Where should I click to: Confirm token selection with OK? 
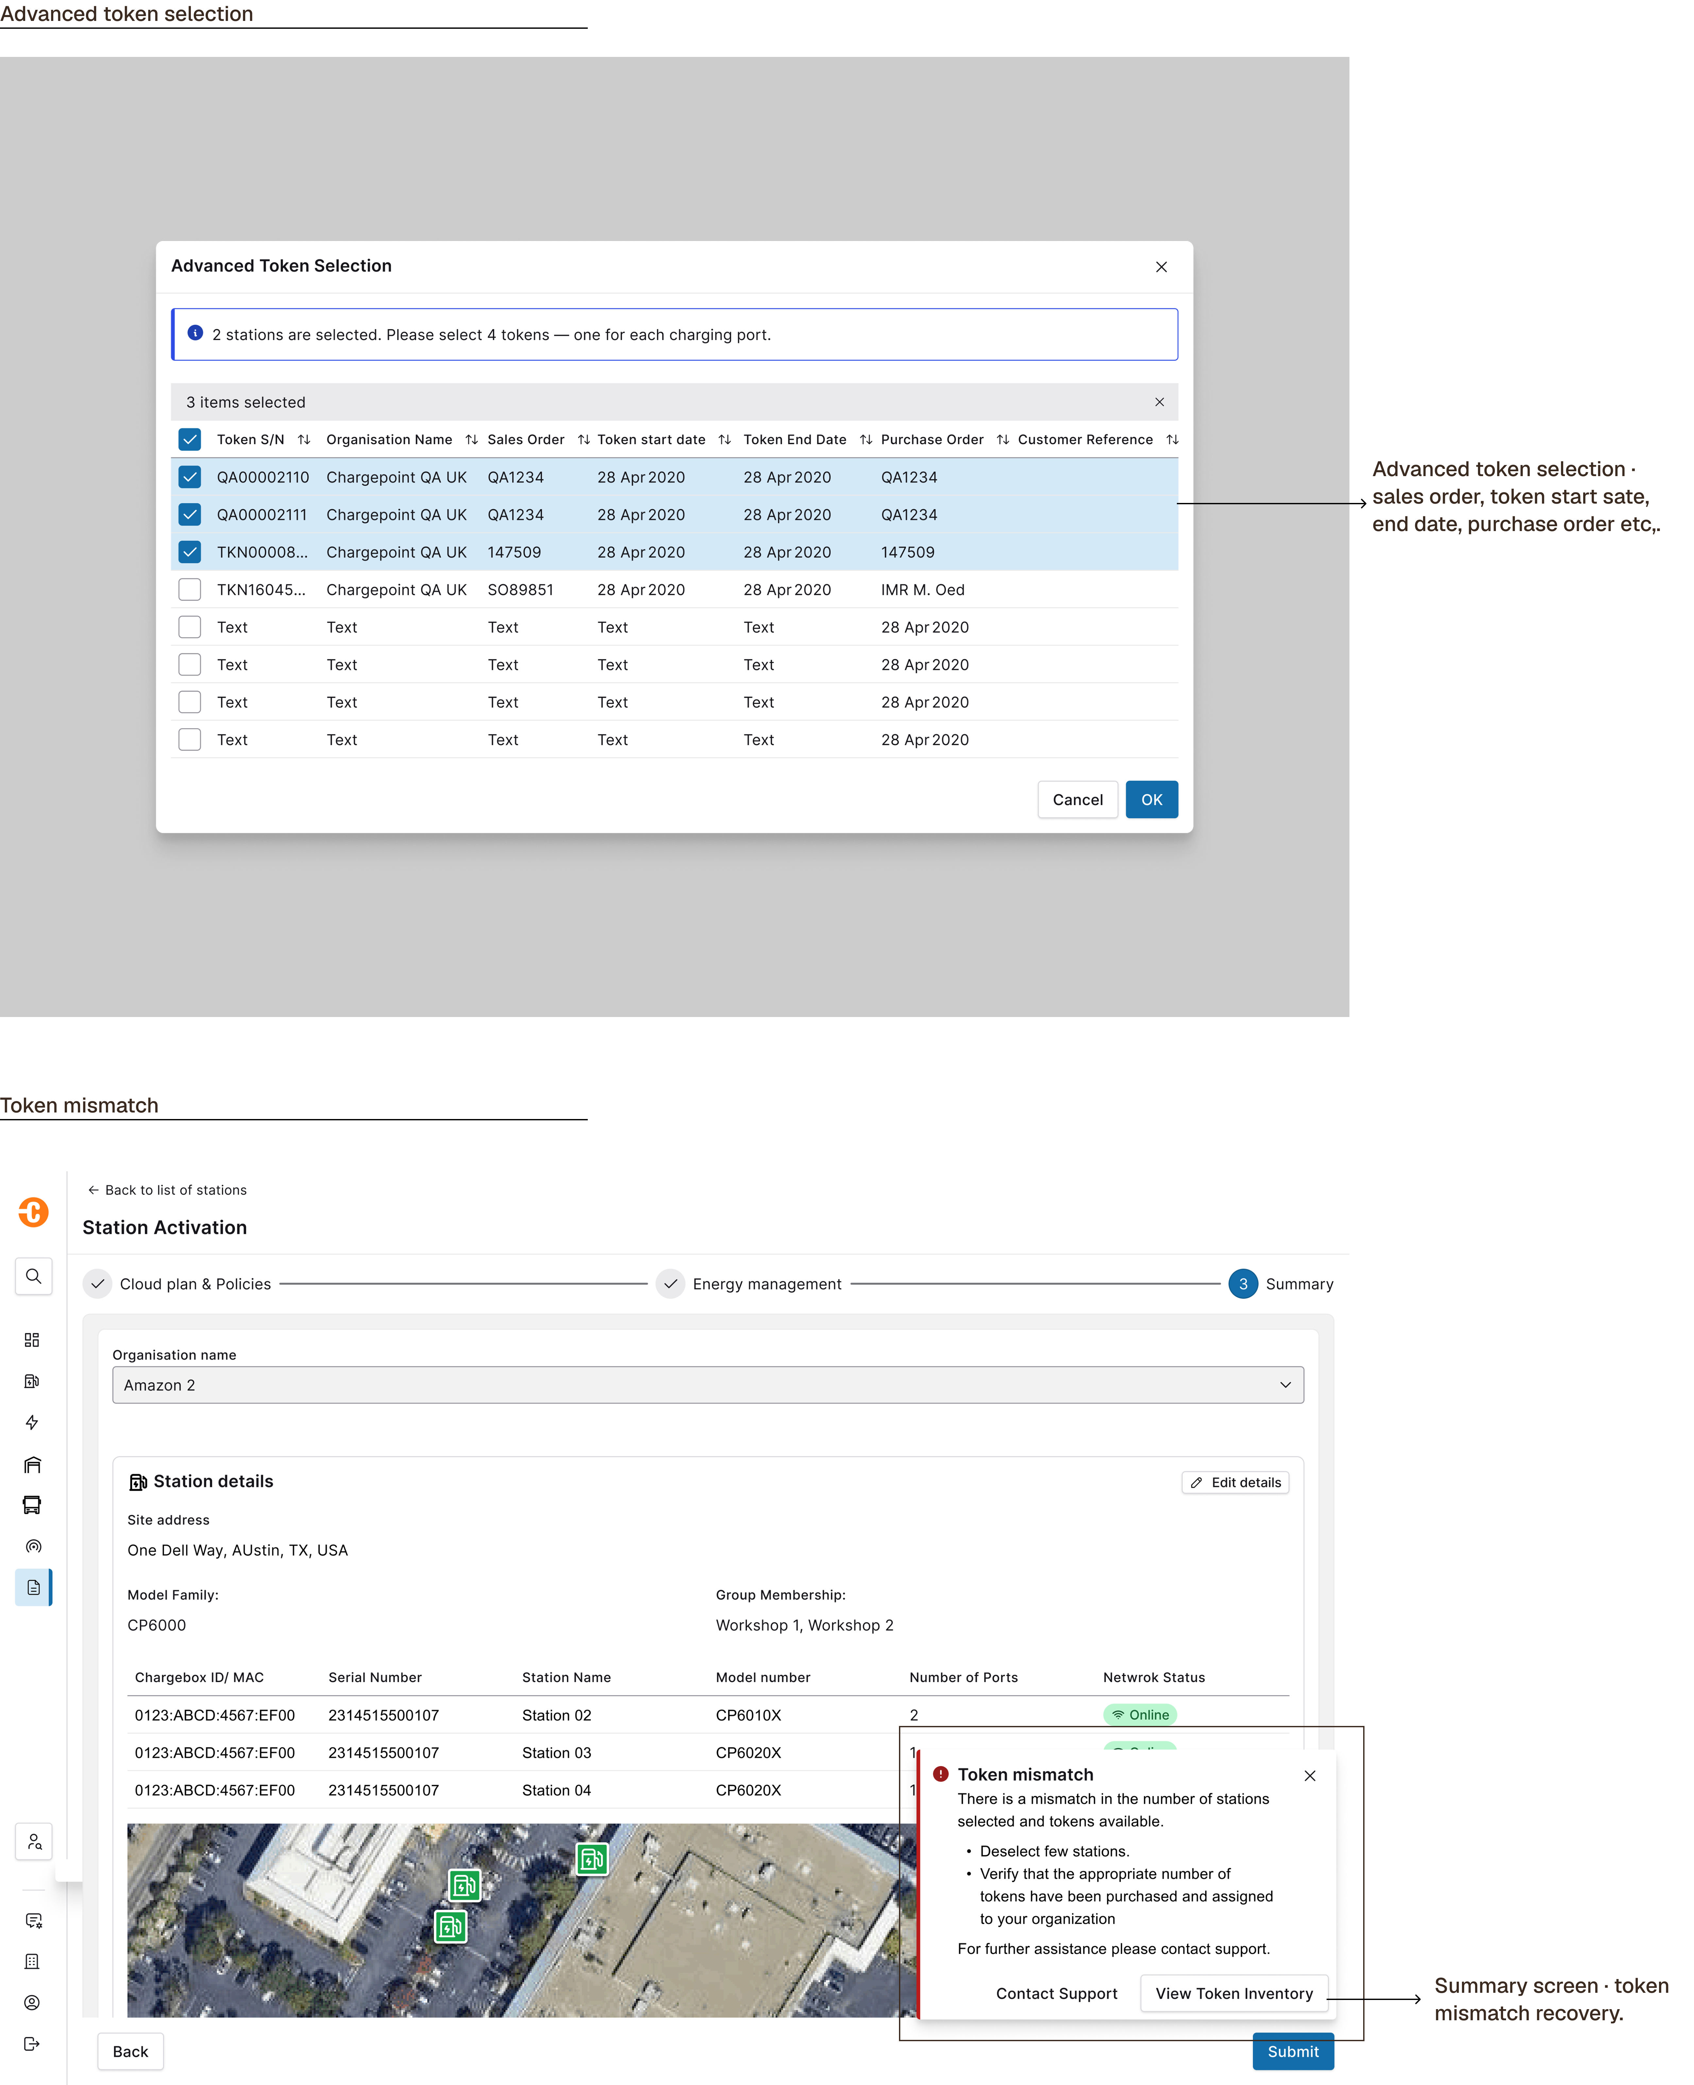(x=1151, y=800)
